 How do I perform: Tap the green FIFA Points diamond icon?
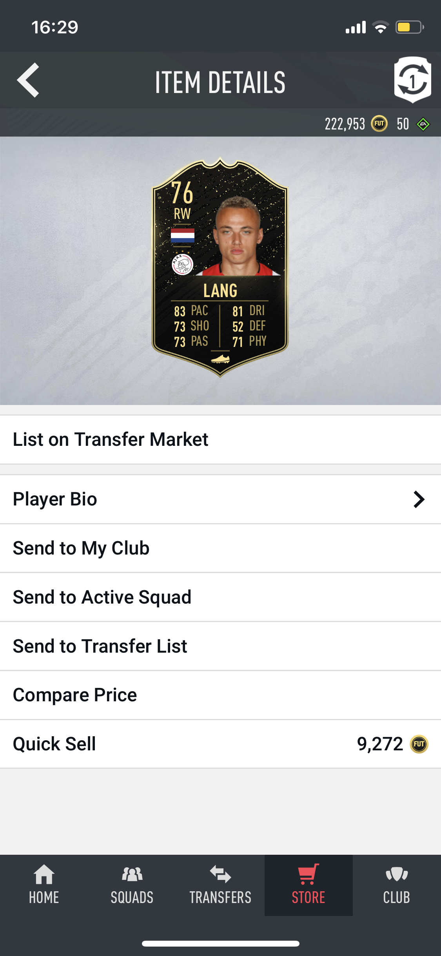(x=423, y=124)
